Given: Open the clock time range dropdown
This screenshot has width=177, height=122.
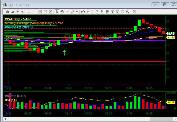Looking at the screenshot, I should [x=88, y=12].
